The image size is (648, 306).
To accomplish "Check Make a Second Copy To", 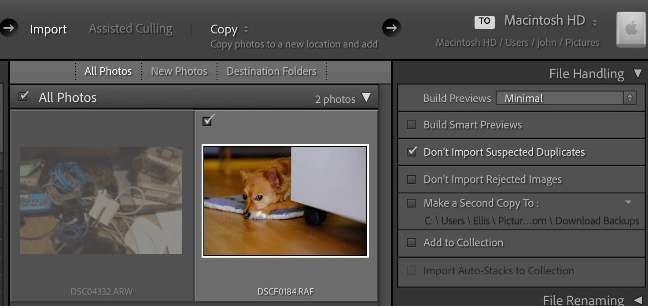I will [411, 203].
